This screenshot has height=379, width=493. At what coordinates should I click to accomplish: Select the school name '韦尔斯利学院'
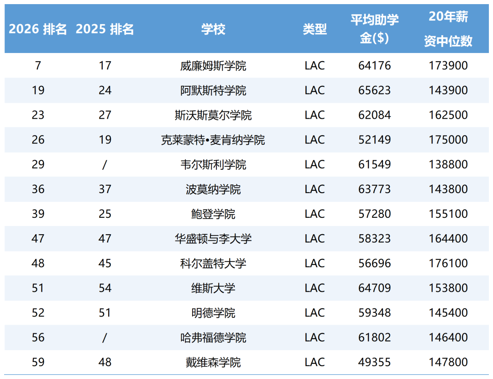(x=213, y=164)
